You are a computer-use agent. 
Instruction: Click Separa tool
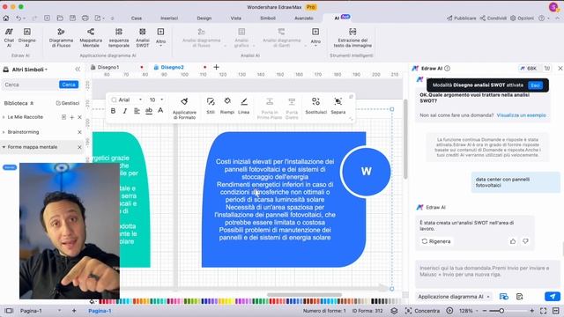338,106
